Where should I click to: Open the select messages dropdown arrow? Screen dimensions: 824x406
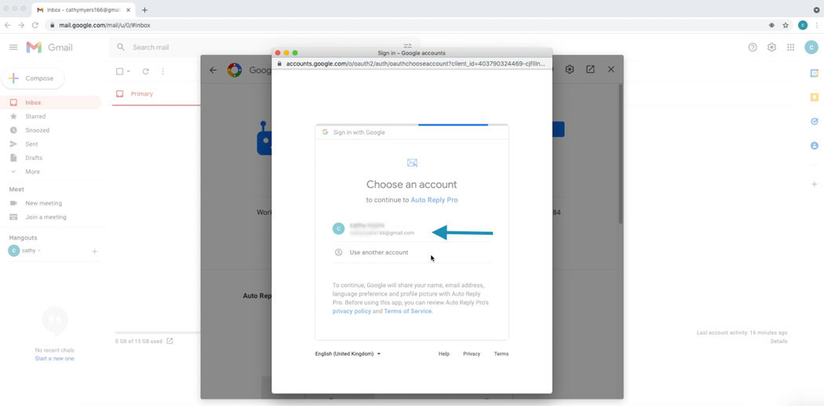tap(128, 71)
